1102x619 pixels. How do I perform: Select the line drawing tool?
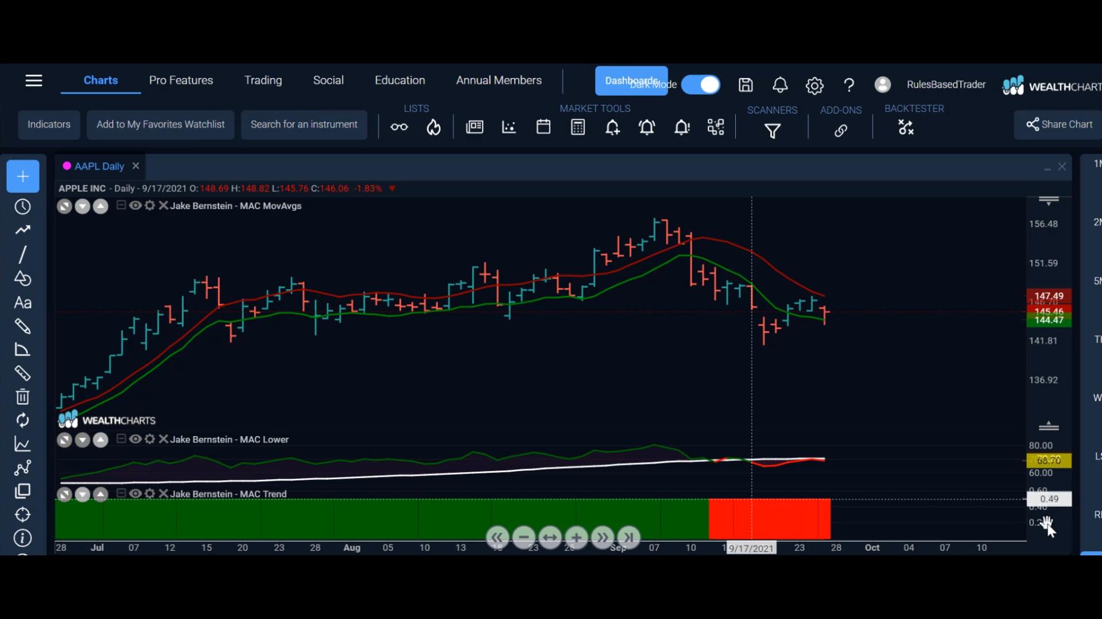22,254
